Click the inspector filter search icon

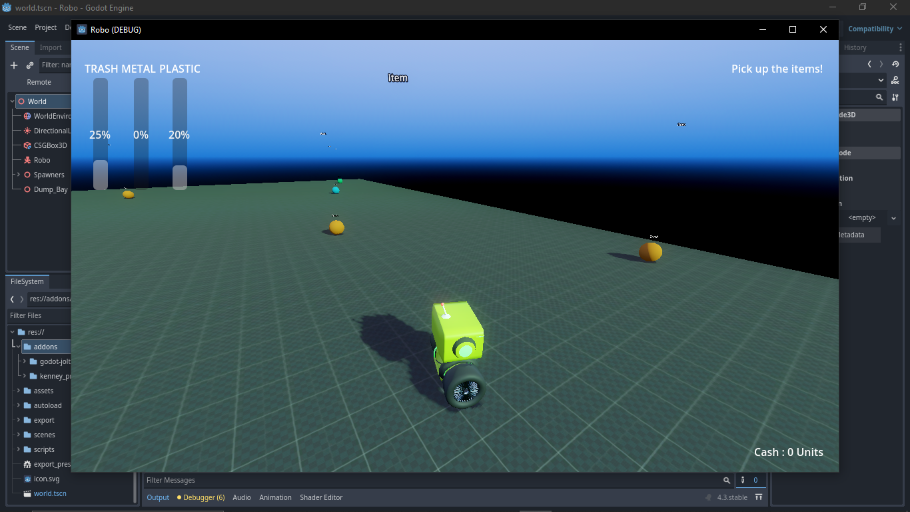[879, 97]
